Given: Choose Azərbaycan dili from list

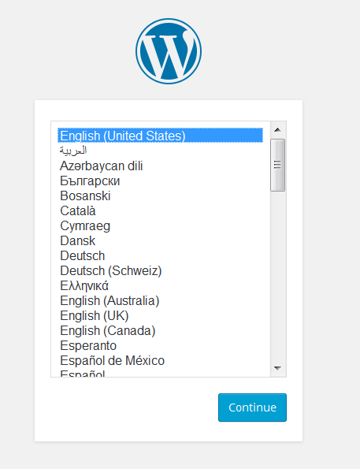Looking at the screenshot, I should point(160,166).
